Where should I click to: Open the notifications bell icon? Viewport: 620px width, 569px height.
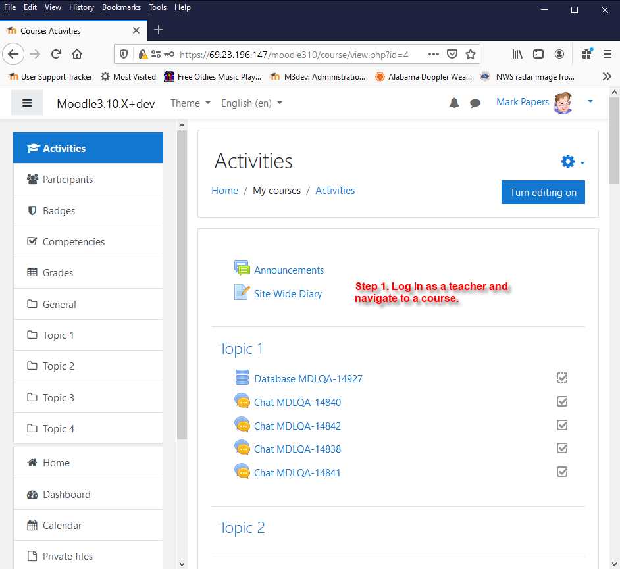pos(454,103)
